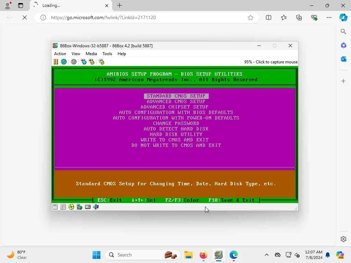This screenshot has width=351, height=263.
Task: Open 86Box settings gear icon
Action: tap(101, 62)
